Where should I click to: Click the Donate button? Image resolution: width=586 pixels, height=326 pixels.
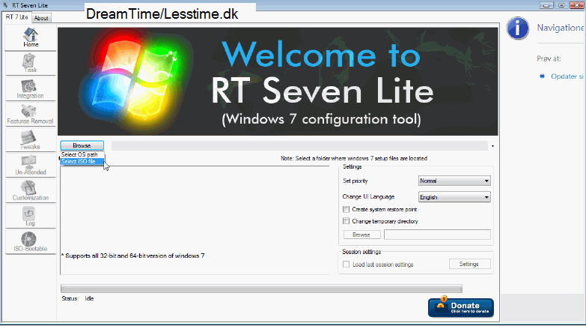pos(461,308)
